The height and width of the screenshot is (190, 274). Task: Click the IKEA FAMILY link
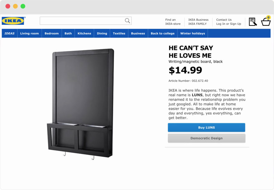pyautogui.click(x=197, y=24)
